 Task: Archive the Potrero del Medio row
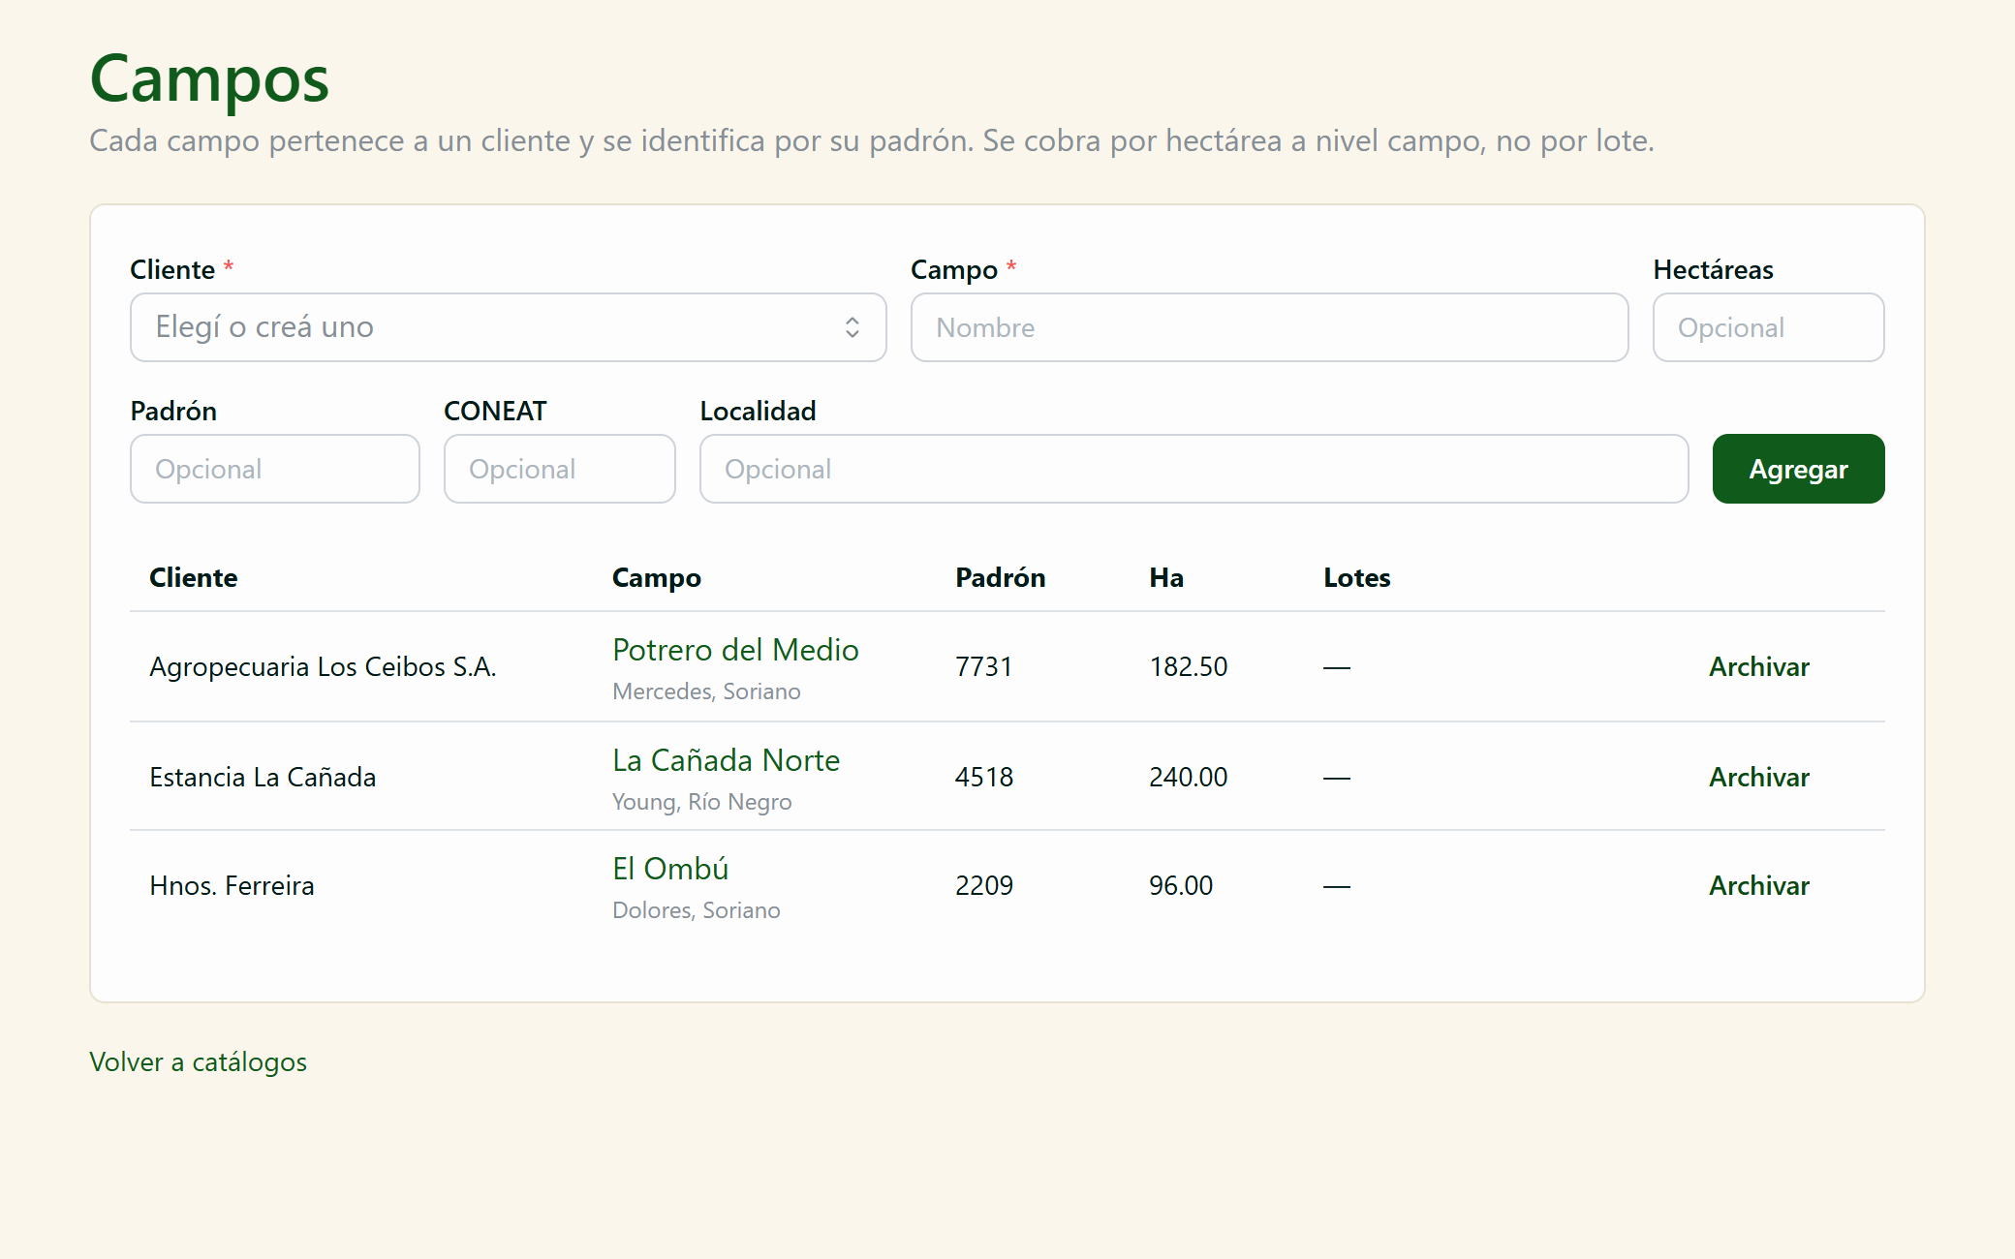pos(1758,666)
